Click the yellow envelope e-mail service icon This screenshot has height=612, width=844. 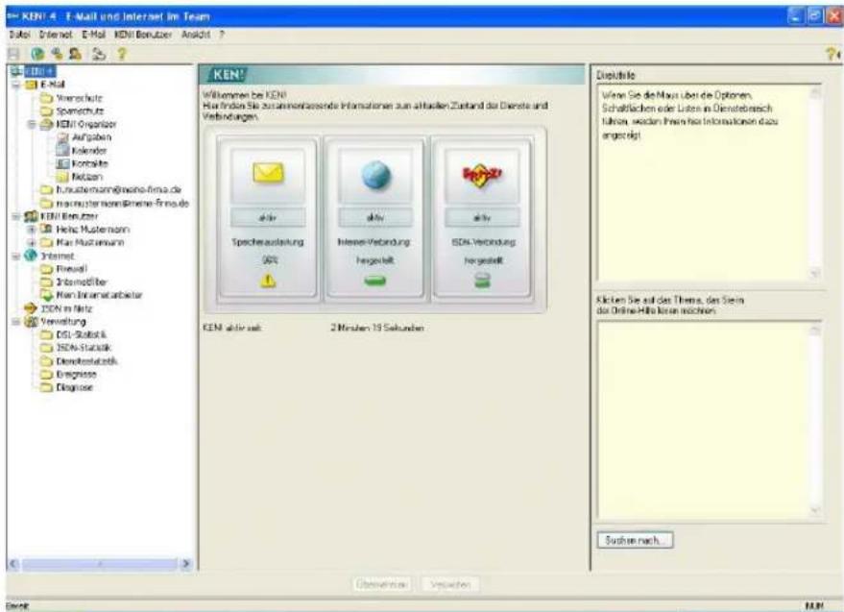pos(268,173)
